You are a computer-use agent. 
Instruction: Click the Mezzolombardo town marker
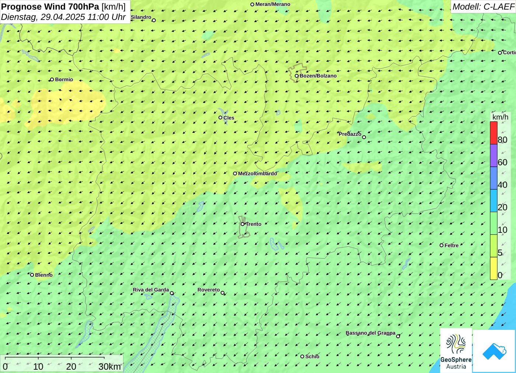click(235, 173)
